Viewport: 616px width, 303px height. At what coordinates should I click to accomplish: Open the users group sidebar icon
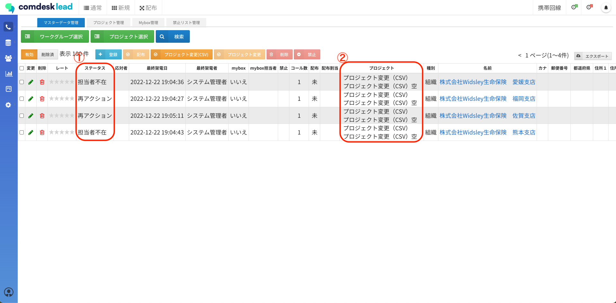(x=8, y=58)
